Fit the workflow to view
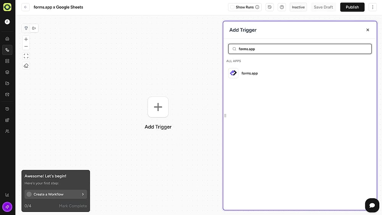This screenshot has height=215, width=382. coord(26,56)
